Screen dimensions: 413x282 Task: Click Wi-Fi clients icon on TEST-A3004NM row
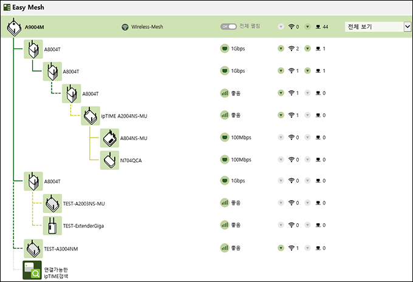tap(292, 248)
